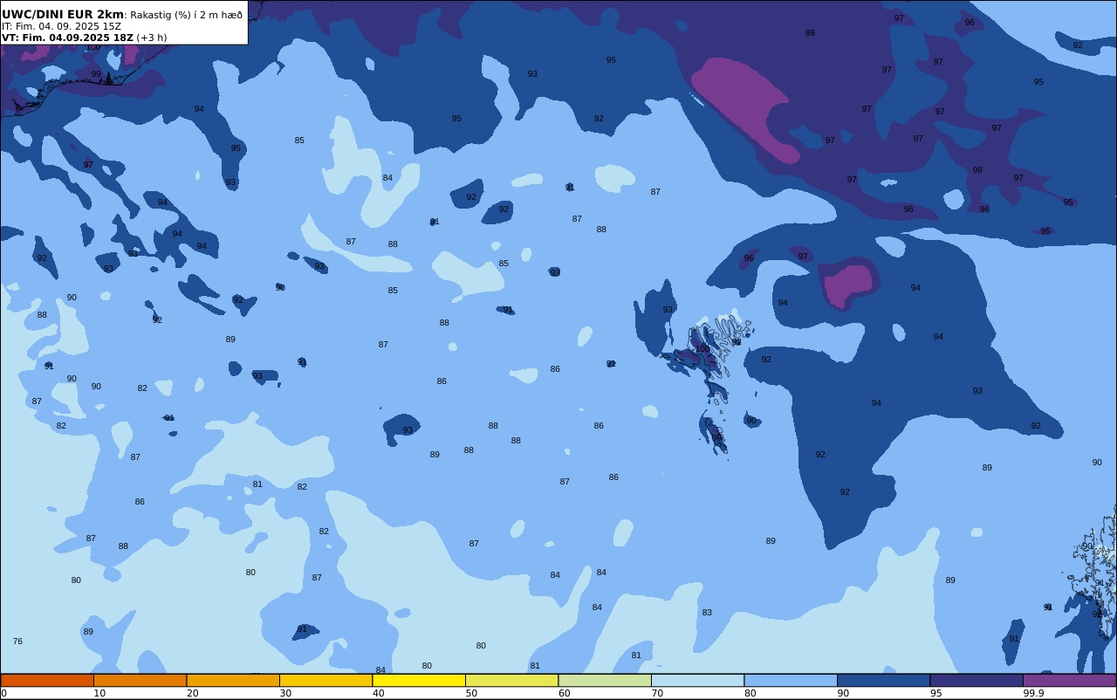Click the humidity value 98 on map
Screen dimensions: 1117x700
click(977, 170)
